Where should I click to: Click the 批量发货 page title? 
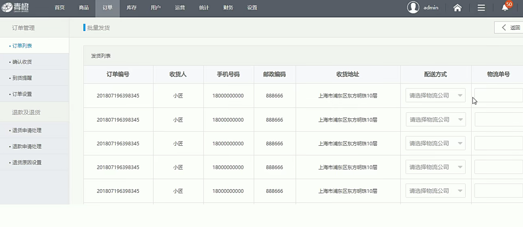(x=98, y=28)
